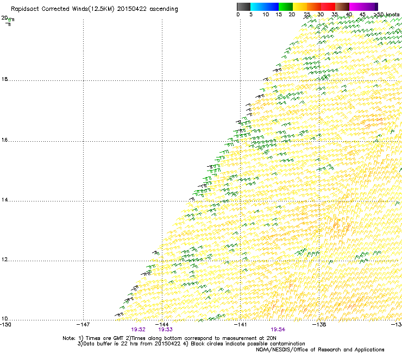Click the latitude label 20 at top left
This screenshot has height=353, width=402.
click(4, 18)
